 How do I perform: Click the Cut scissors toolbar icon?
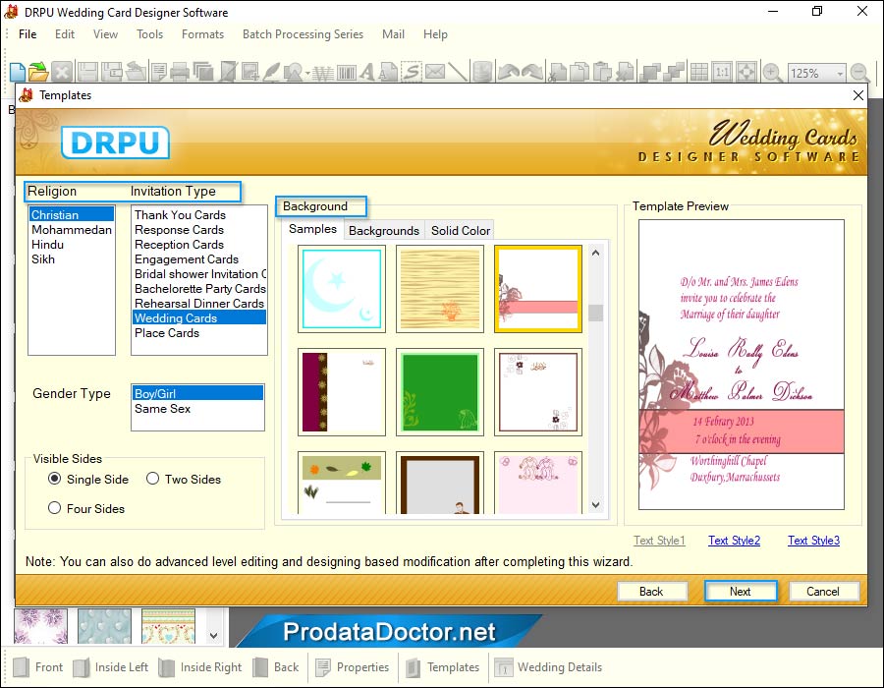click(x=558, y=72)
